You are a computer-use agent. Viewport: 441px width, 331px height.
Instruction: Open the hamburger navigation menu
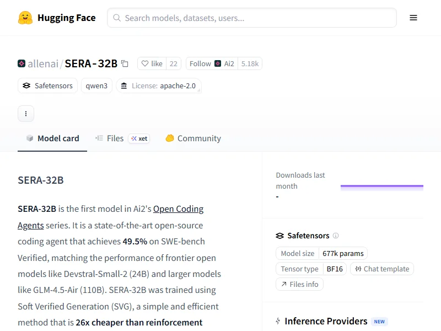click(413, 18)
